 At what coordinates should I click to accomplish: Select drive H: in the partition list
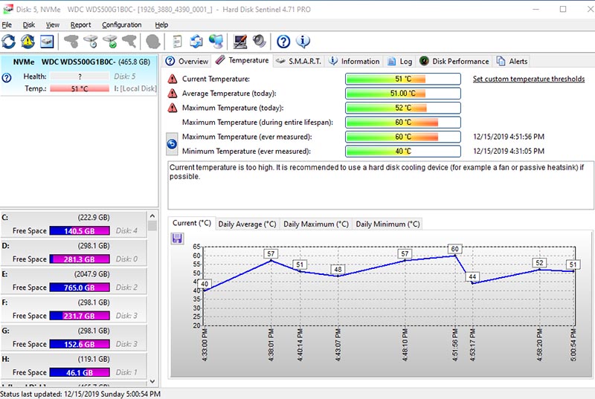tap(74, 366)
